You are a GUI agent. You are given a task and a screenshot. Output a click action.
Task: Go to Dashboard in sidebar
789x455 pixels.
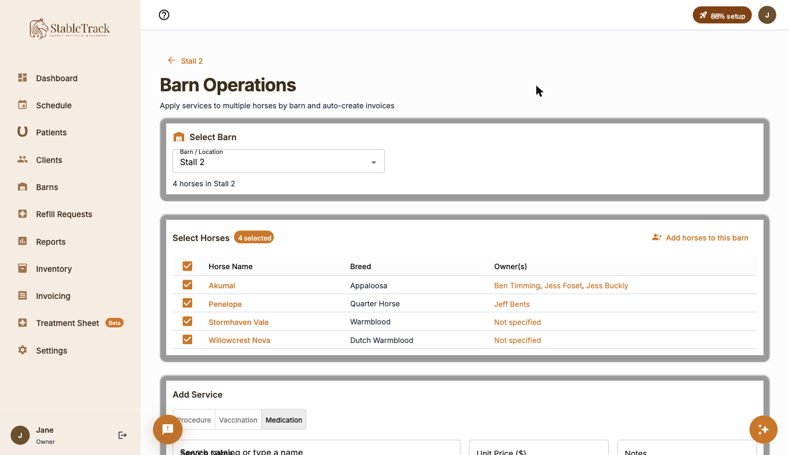tap(57, 78)
